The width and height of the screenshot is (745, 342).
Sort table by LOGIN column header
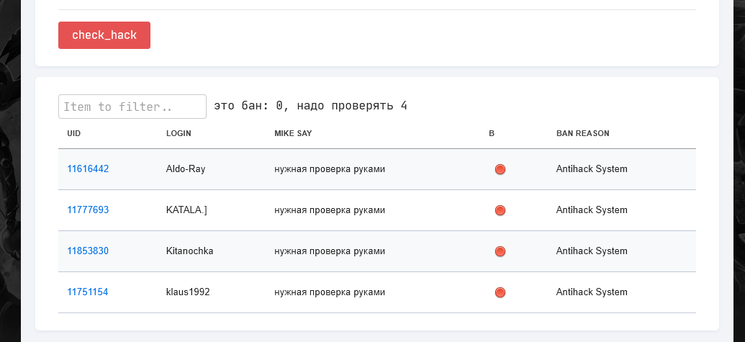179,133
